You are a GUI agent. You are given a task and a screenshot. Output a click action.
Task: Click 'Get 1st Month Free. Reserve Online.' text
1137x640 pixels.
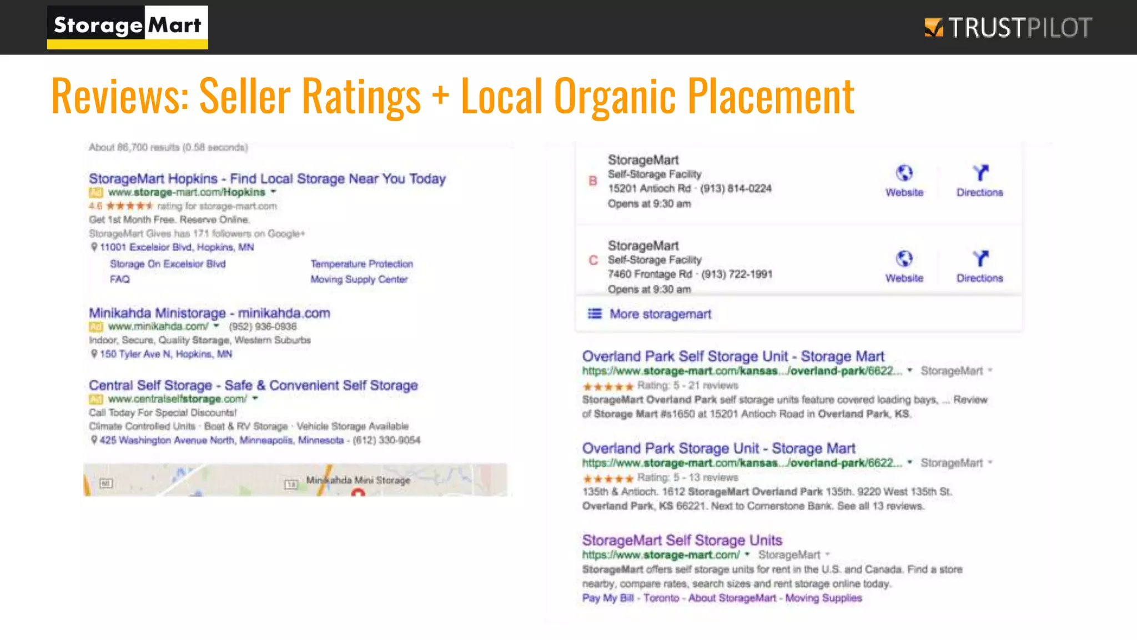[169, 219]
